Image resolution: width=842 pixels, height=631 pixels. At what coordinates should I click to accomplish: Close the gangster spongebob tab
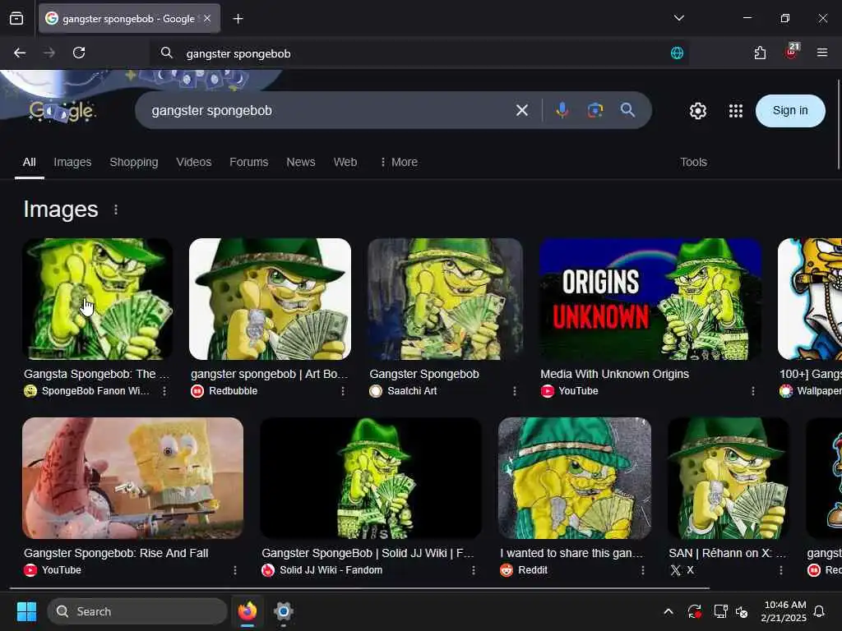click(207, 18)
